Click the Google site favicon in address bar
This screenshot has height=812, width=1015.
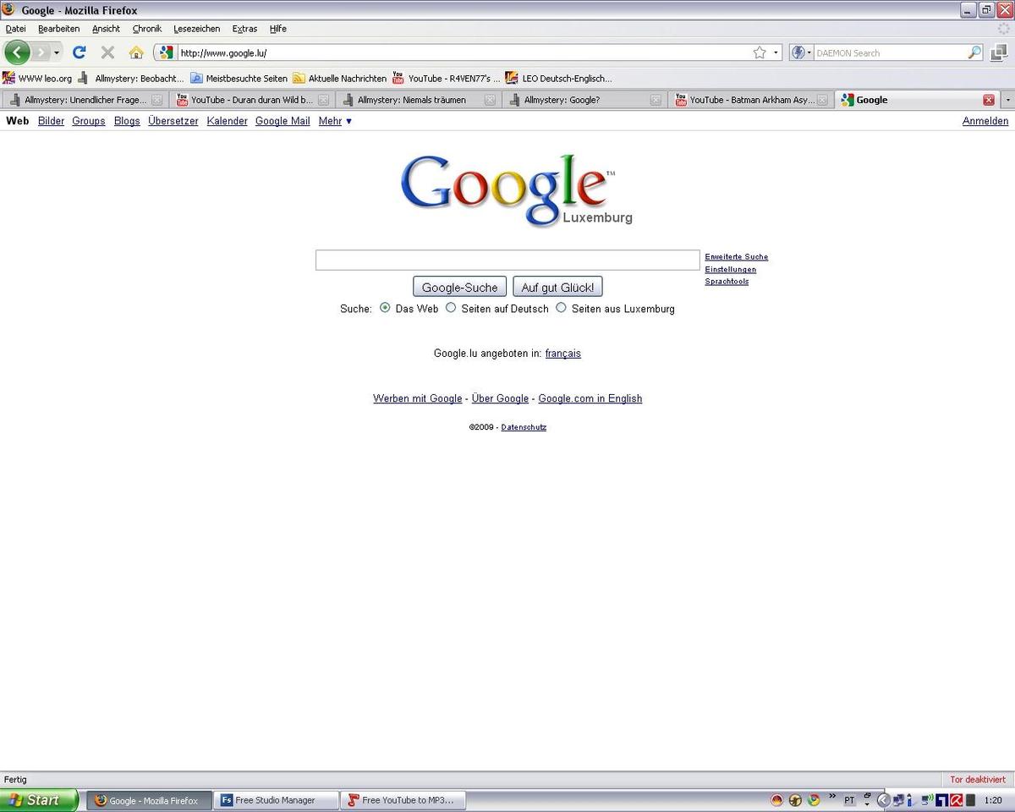(166, 52)
